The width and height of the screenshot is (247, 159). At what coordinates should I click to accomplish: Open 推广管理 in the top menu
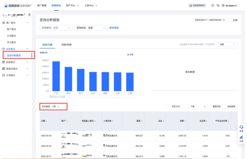click(x=41, y=6)
